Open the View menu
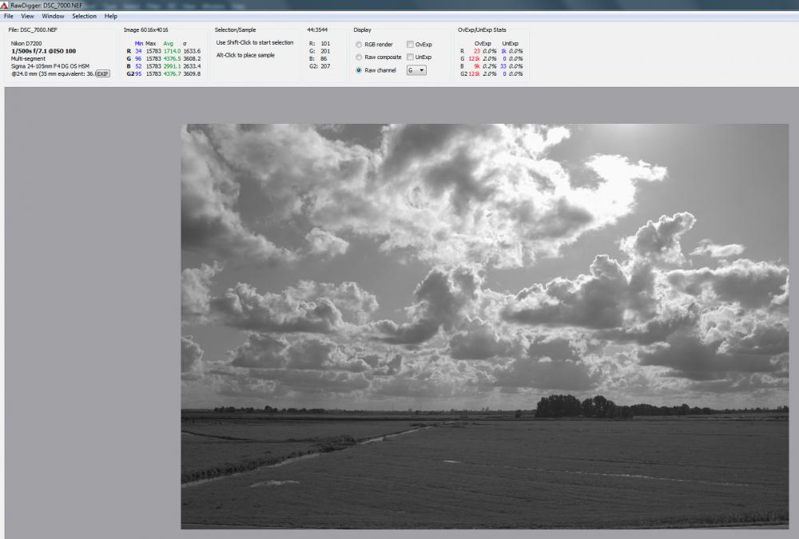The height and width of the screenshot is (539, 799). click(x=27, y=16)
